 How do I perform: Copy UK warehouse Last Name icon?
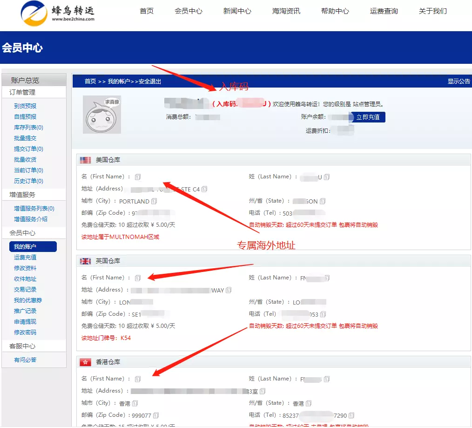click(x=327, y=278)
